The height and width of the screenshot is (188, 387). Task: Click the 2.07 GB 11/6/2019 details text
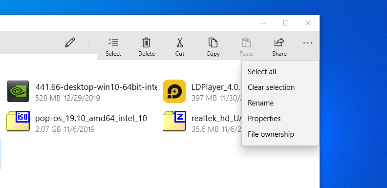[x=65, y=129]
